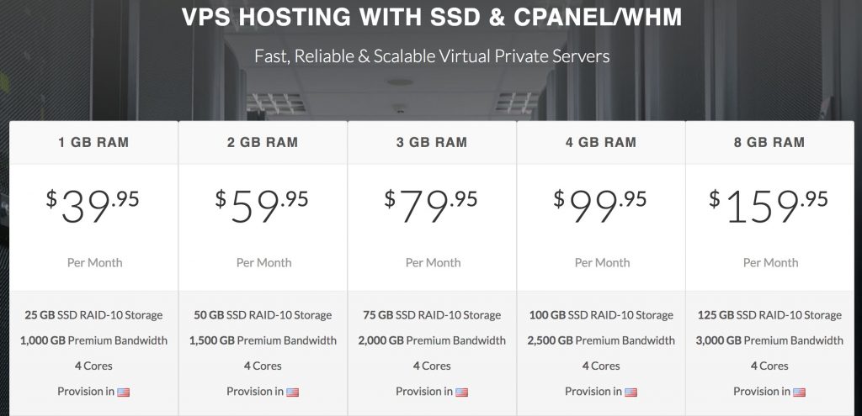Select the 2 GB RAM plan header

tap(263, 142)
